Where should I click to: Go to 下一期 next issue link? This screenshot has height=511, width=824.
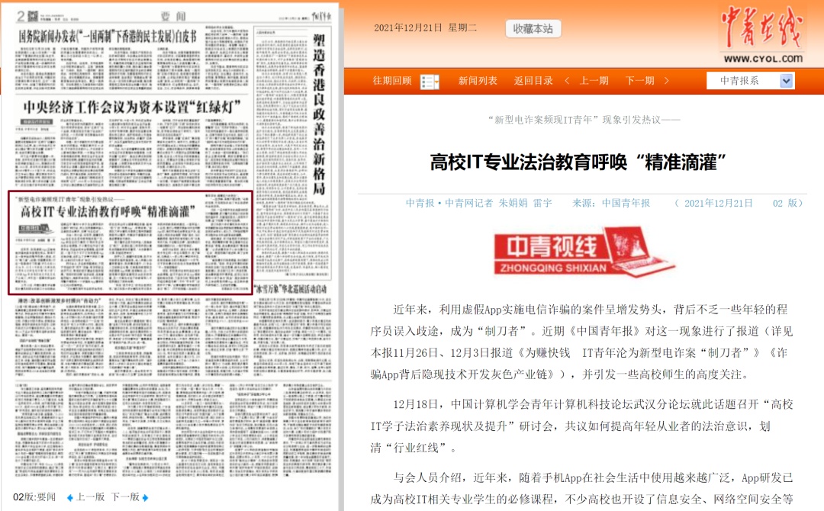[x=639, y=81]
